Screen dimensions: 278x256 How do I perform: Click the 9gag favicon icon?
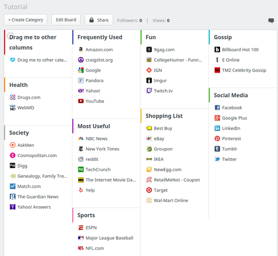[149, 49]
